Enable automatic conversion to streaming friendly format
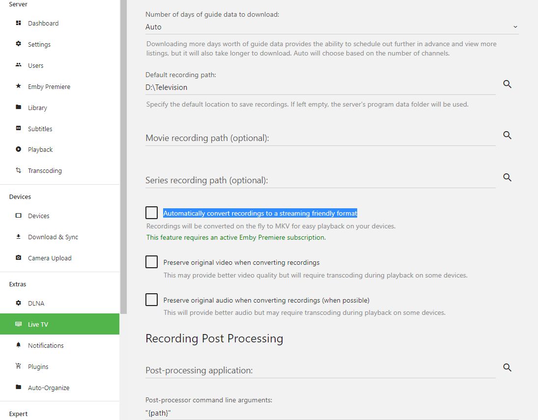 tap(151, 213)
